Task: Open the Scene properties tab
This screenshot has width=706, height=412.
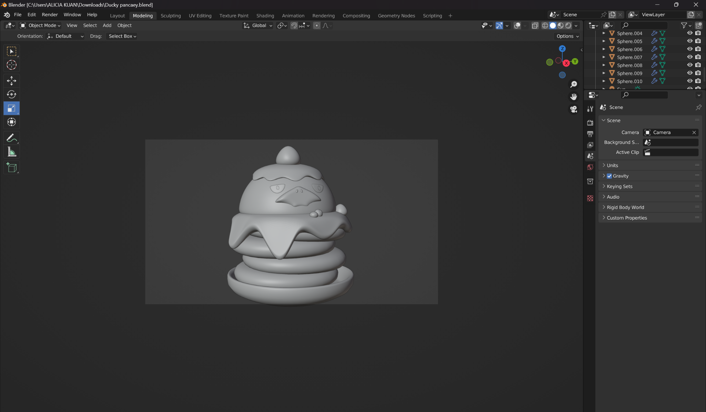Action: pos(590,156)
